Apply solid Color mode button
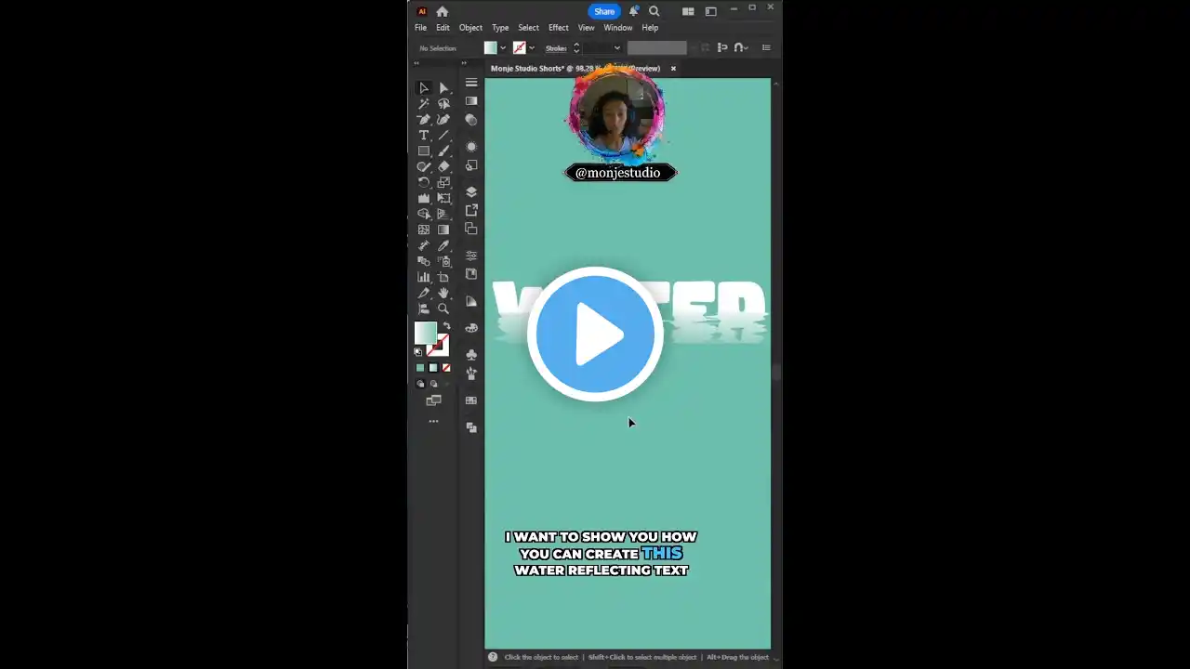Screen dimensions: 1190x669 point(420,368)
